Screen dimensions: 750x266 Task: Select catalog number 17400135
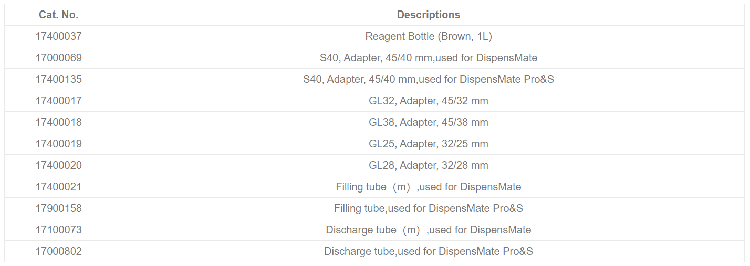coord(59,79)
